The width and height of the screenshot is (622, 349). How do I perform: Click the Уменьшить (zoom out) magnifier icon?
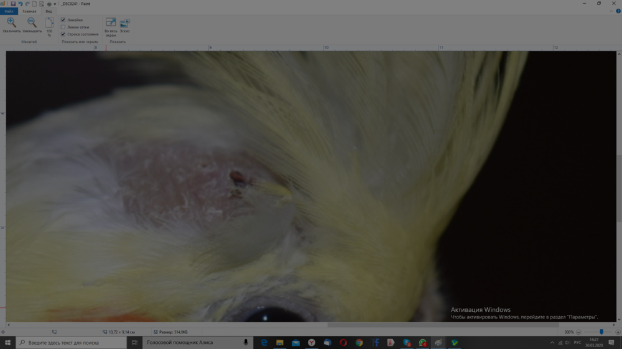32,23
